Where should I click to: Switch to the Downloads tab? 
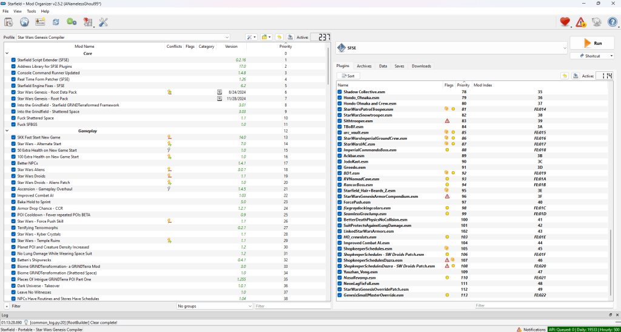pos(421,66)
